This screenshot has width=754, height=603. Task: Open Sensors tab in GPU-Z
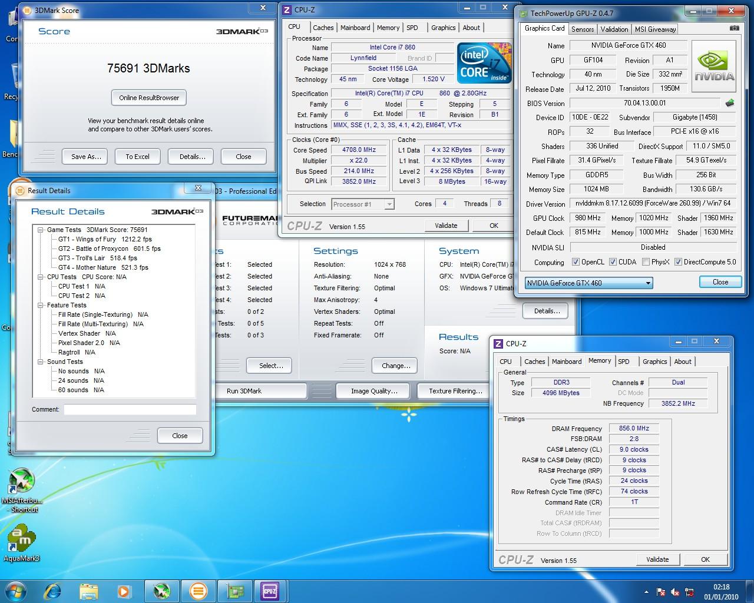(x=583, y=29)
